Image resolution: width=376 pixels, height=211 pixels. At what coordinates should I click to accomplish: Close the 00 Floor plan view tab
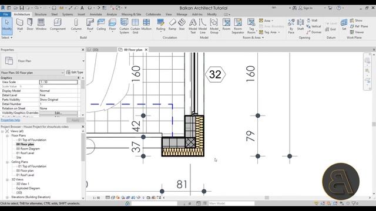(x=146, y=50)
